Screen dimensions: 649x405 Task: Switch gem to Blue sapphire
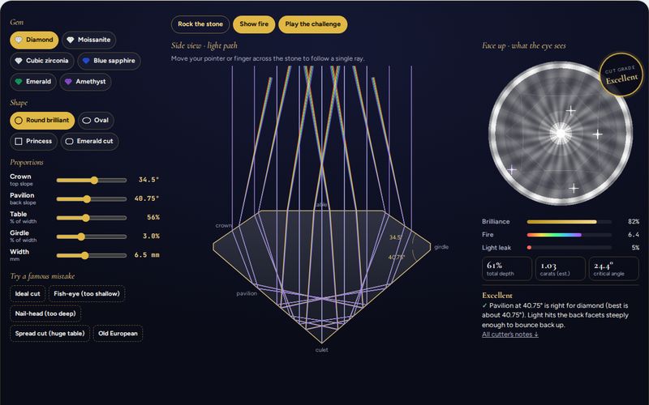pos(109,61)
